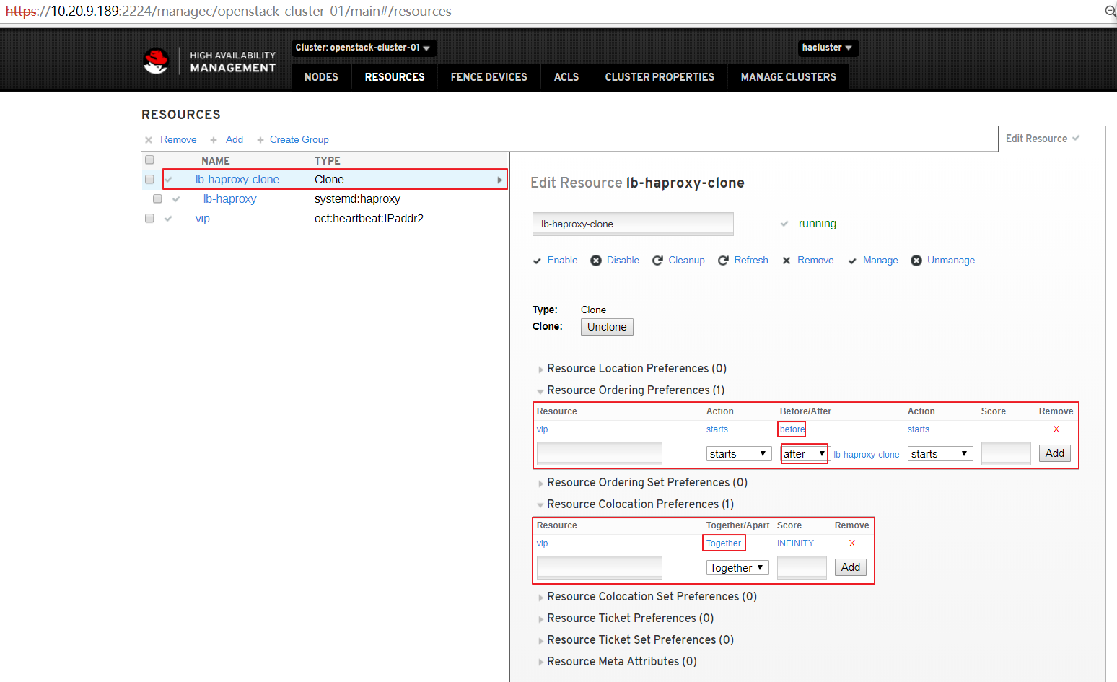
Task: Click the Cleanup refresh icon
Action: pos(657,261)
